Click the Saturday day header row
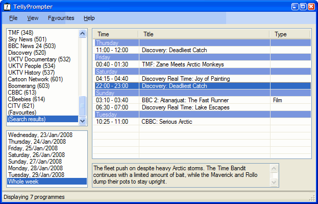 203,72
